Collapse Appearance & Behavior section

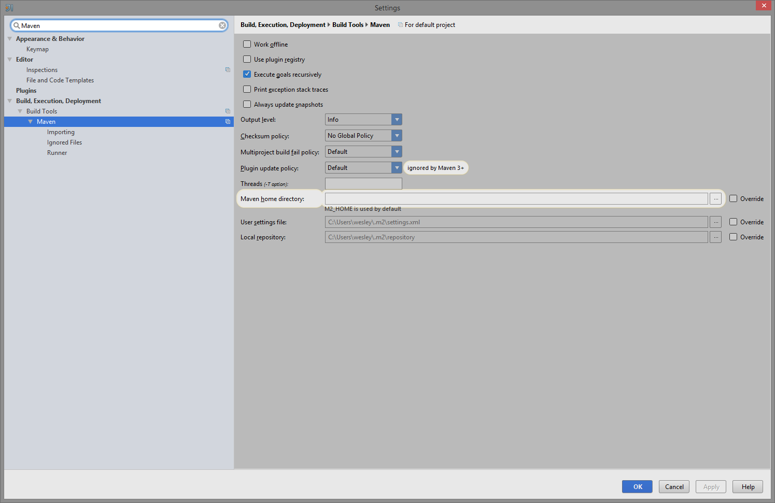pyautogui.click(x=10, y=39)
